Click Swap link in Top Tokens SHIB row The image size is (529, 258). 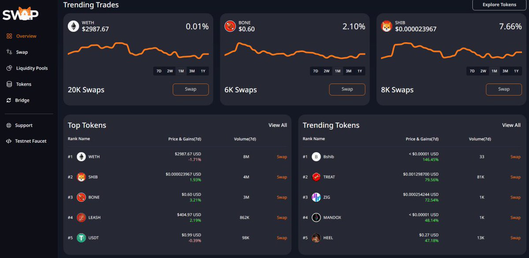coord(282,177)
